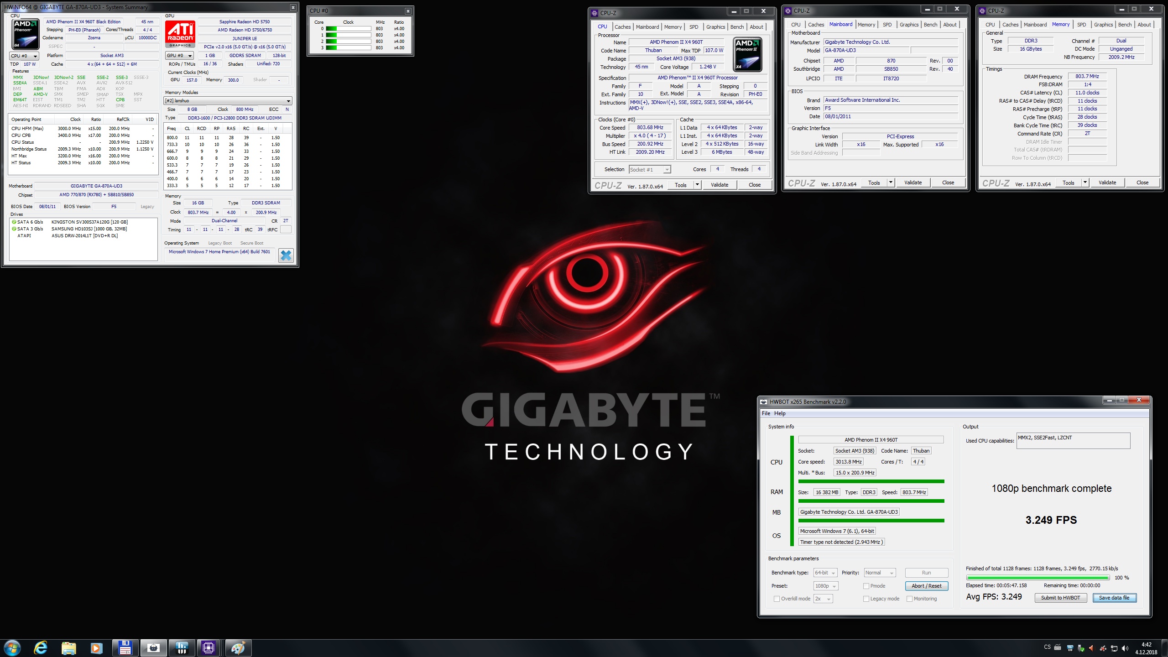Screen dimensions: 1168x657
Task: Switch to CPU-Z purple chip taskbar button
Action: click(209, 648)
